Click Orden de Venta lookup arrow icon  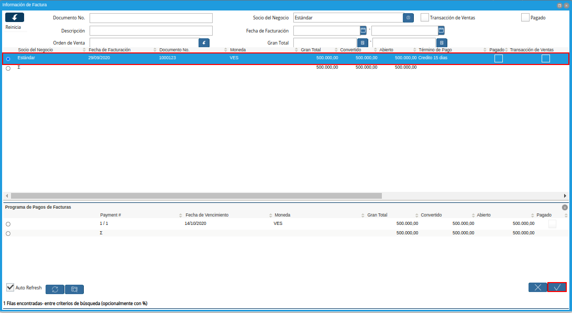coord(204,43)
